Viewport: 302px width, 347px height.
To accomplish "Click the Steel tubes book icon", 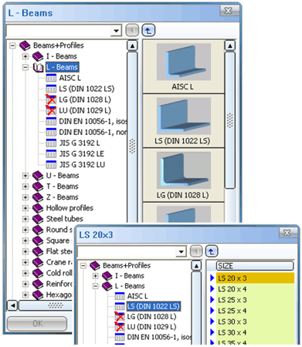I will 38,219.
